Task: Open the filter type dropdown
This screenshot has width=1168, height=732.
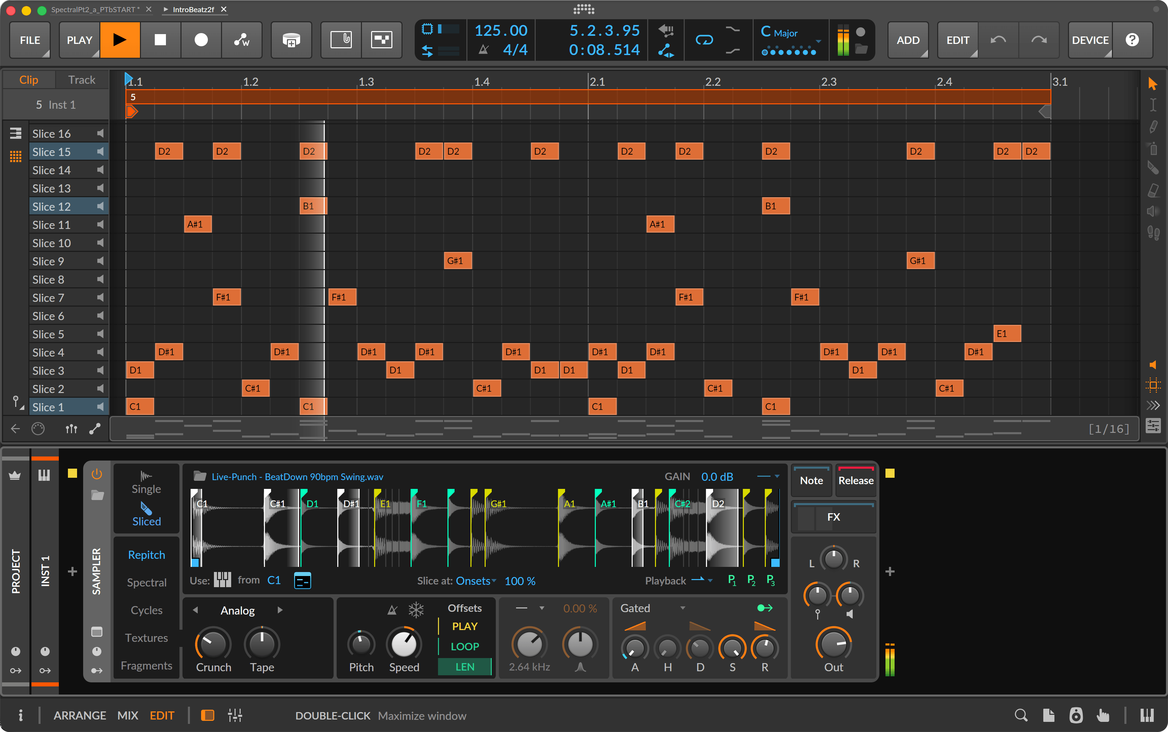Action: click(x=530, y=608)
